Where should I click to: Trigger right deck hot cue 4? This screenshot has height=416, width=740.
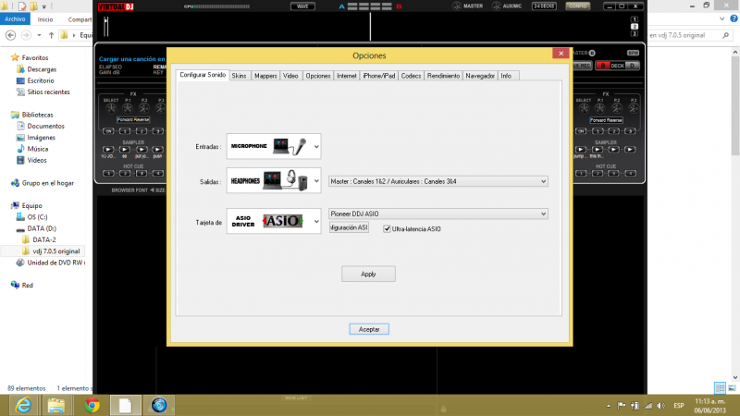click(630, 174)
